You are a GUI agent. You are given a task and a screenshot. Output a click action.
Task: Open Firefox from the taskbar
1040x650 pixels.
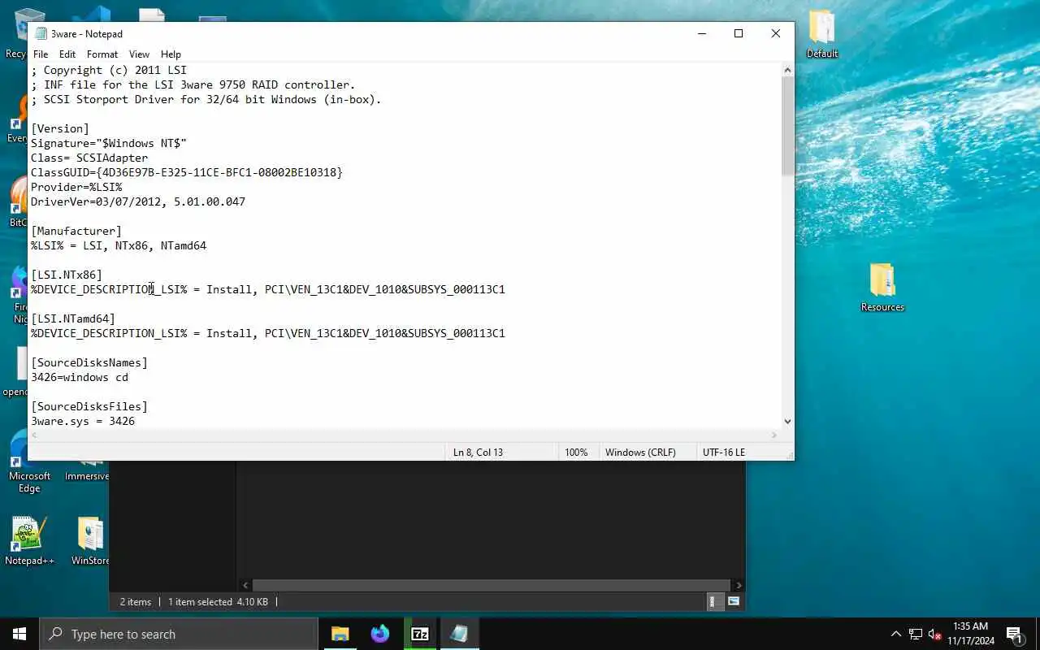379,634
